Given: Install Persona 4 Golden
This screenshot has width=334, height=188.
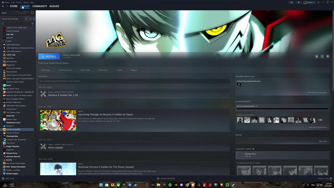Looking at the screenshot, I should tap(49, 56).
